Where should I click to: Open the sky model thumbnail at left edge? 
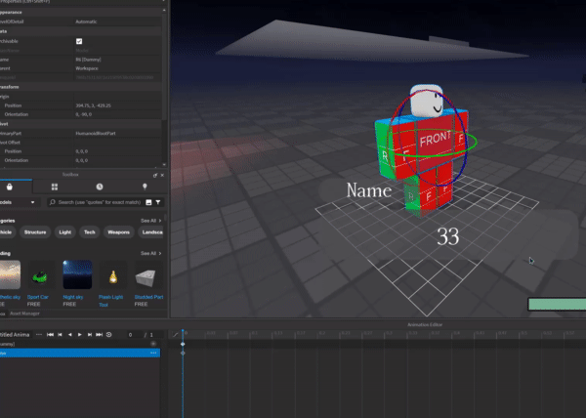pos(10,275)
